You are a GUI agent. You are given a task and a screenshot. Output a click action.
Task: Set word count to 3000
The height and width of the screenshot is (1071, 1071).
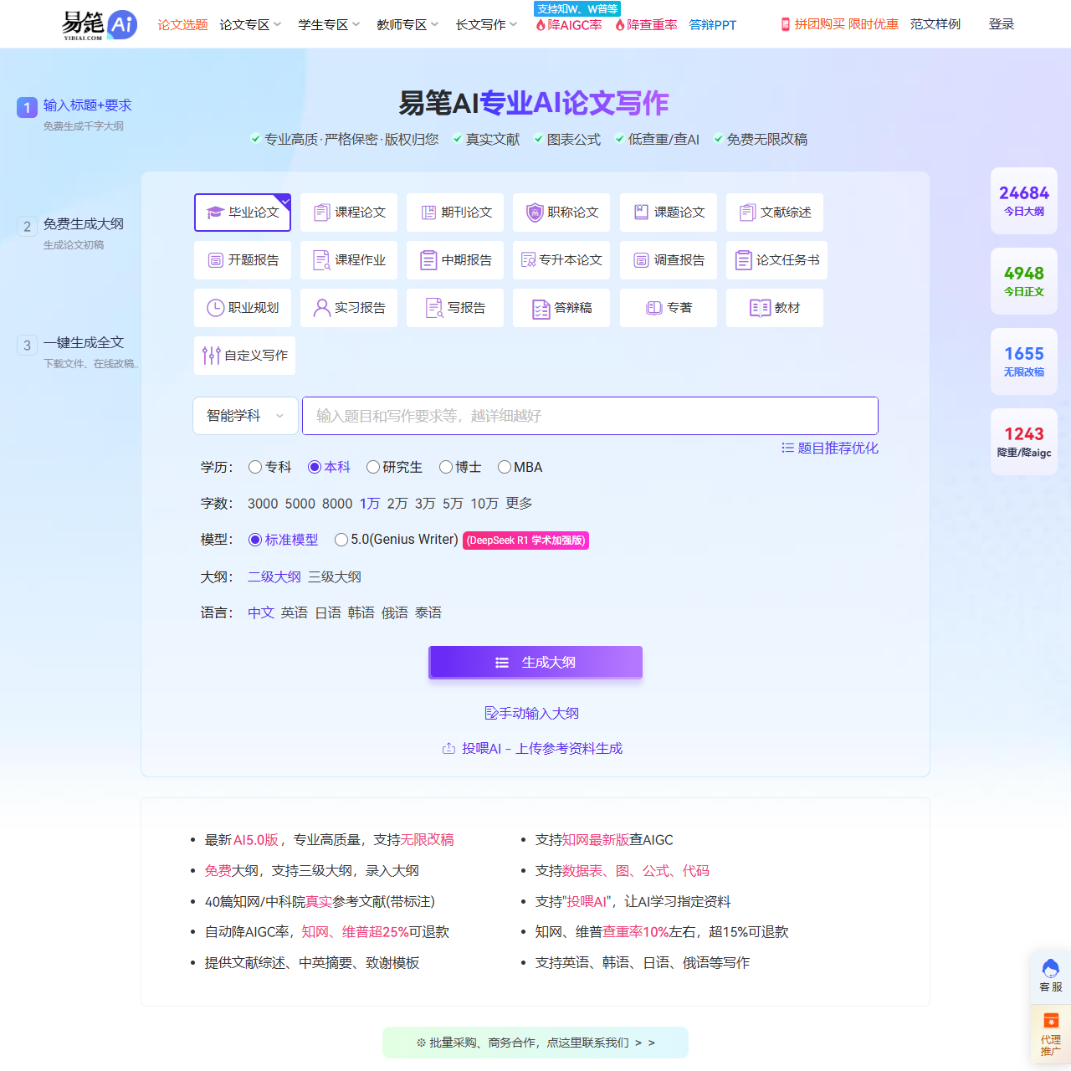263,503
